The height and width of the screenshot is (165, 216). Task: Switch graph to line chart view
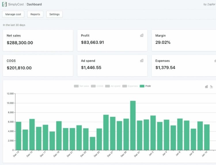click(211, 86)
